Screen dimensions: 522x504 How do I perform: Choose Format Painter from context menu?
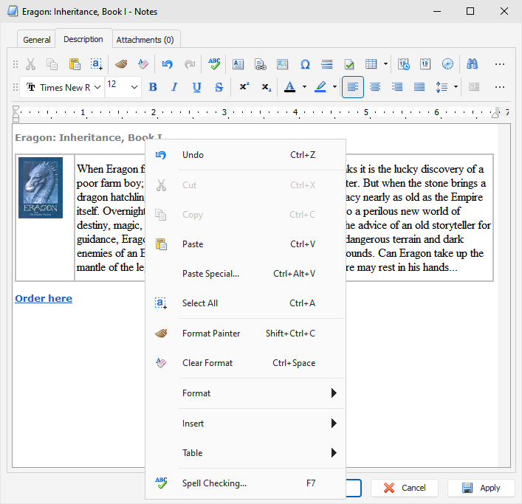(245, 334)
